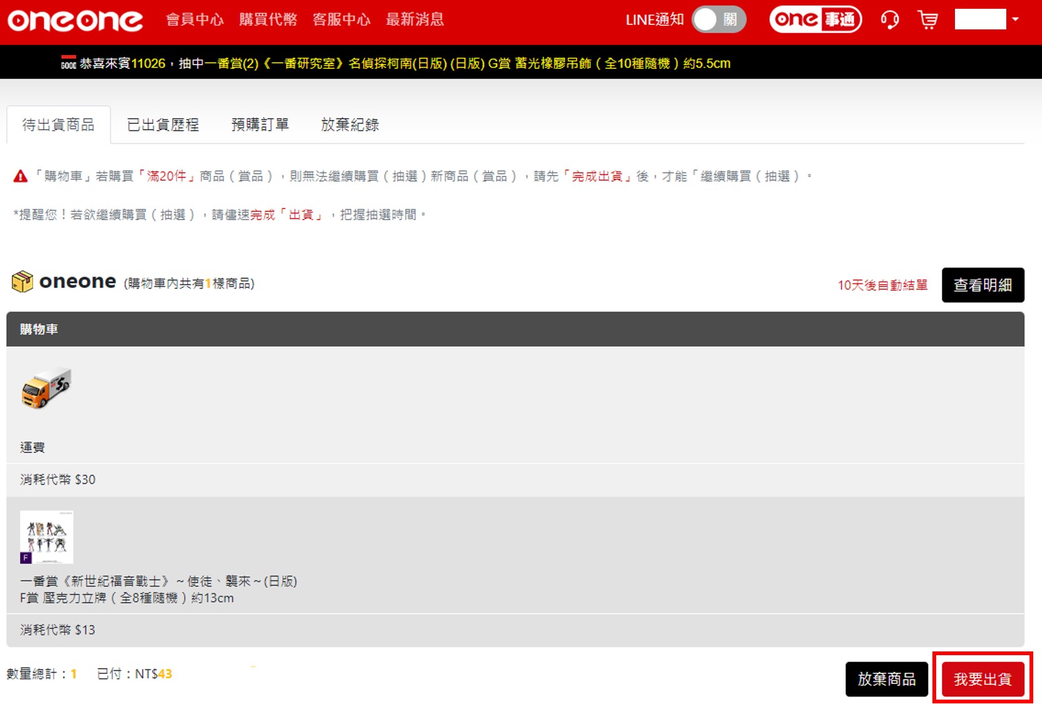Open the Evangelion prize product thumbnail
This screenshot has height=704, width=1042.
pos(47,537)
